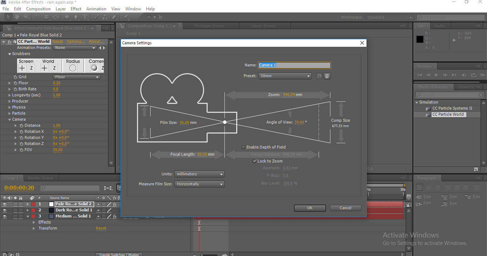Uncheck Lock to Zoom
The height and width of the screenshot is (256, 487).
coord(254,161)
